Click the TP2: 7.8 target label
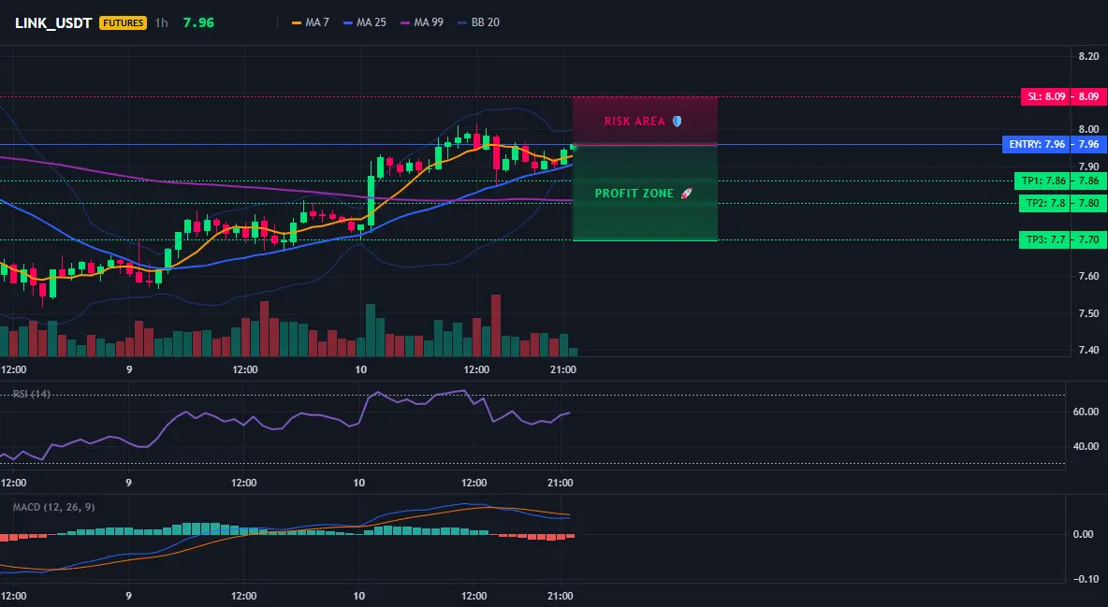The image size is (1108, 607). point(1043,204)
